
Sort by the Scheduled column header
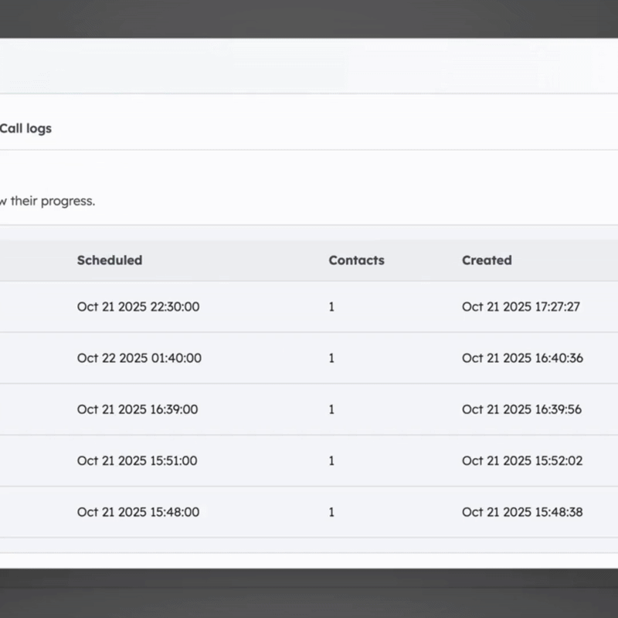click(x=110, y=260)
